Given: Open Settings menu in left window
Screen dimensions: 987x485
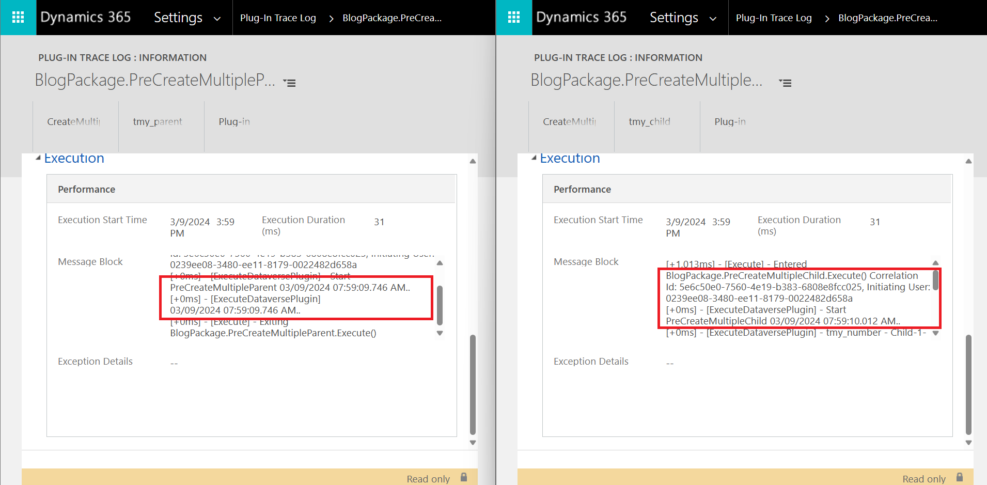Looking at the screenshot, I should click(x=187, y=18).
